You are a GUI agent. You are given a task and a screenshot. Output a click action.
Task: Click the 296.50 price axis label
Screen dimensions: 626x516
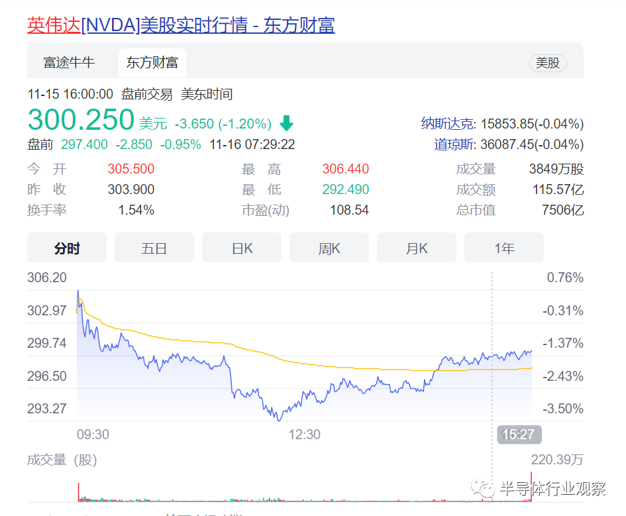point(47,376)
